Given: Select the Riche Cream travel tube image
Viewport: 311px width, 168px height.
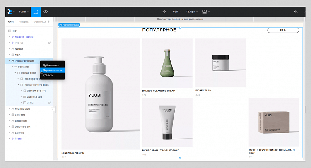Looking at the screenshot, I should tap(167, 122).
